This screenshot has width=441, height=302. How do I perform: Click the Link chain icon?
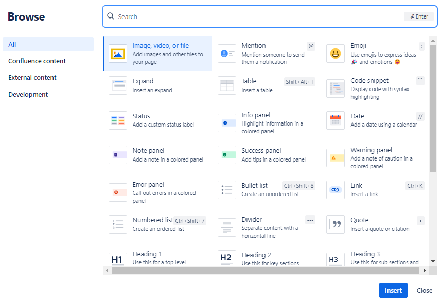[x=335, y=190]
